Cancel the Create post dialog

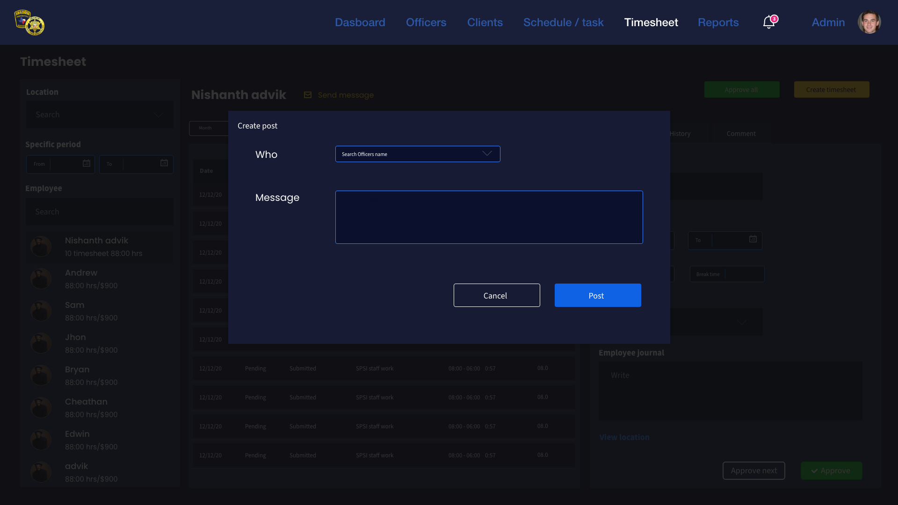(x=496, y=295)
